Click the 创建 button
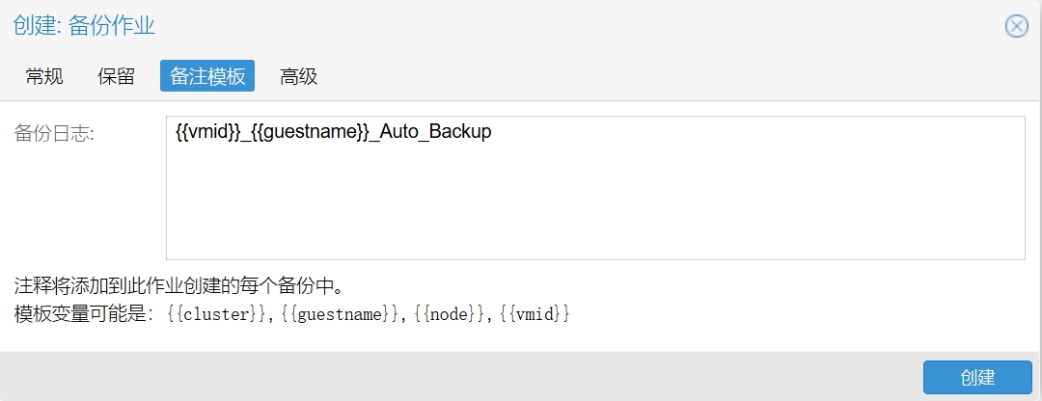The height and width of the screenshot is (401, 1042). pyautogui.click(x=976, y=377)
